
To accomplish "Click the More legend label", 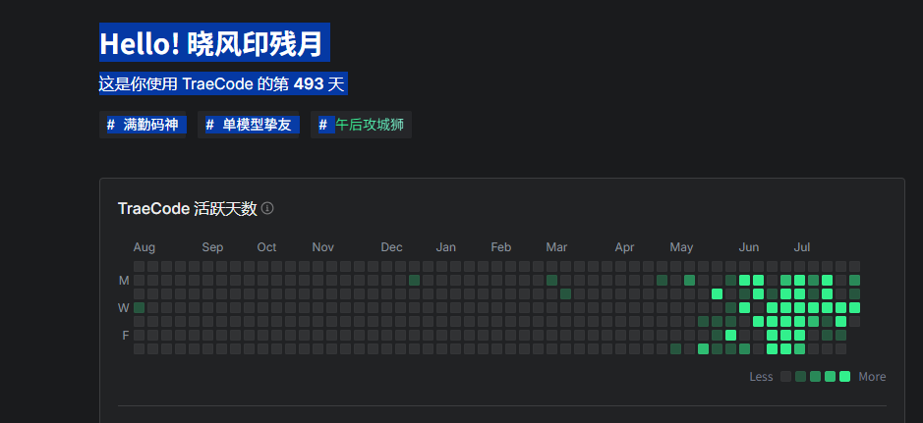I will 872,377.
